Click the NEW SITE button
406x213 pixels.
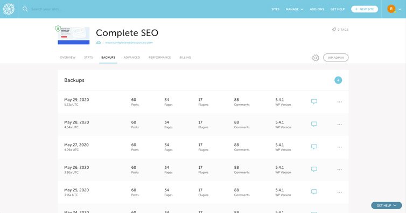pyautogui.click(x=365, y=9)
